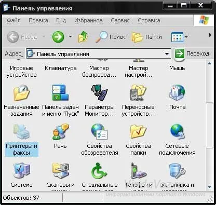
Task: Click status bar text Объектов: 37
Action: [x=21, y=198]
